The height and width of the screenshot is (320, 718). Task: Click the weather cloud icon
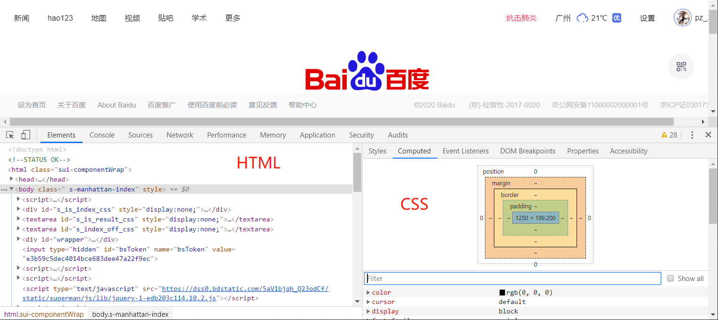coord(582,18)
